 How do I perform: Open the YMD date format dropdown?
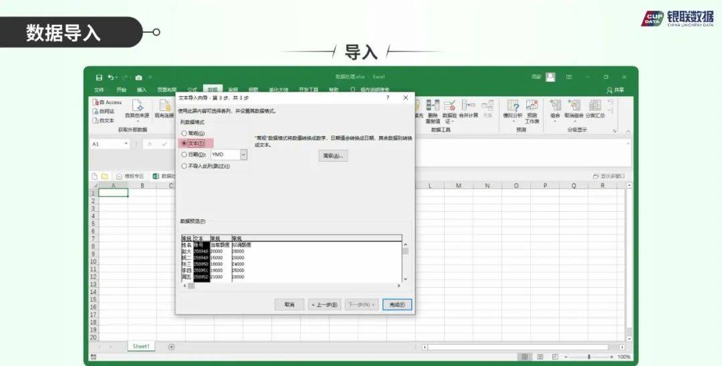pos(243,155)
